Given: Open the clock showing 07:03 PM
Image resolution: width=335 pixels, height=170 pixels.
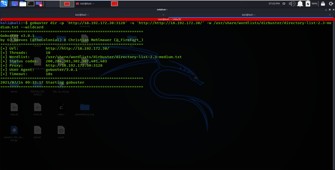Looking at the screenshot, I should (x=274, y=3).
